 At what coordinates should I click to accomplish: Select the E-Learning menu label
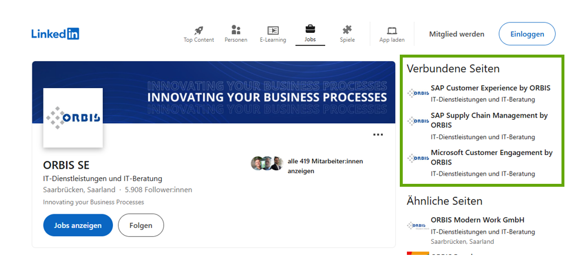[x=273, y=40]
